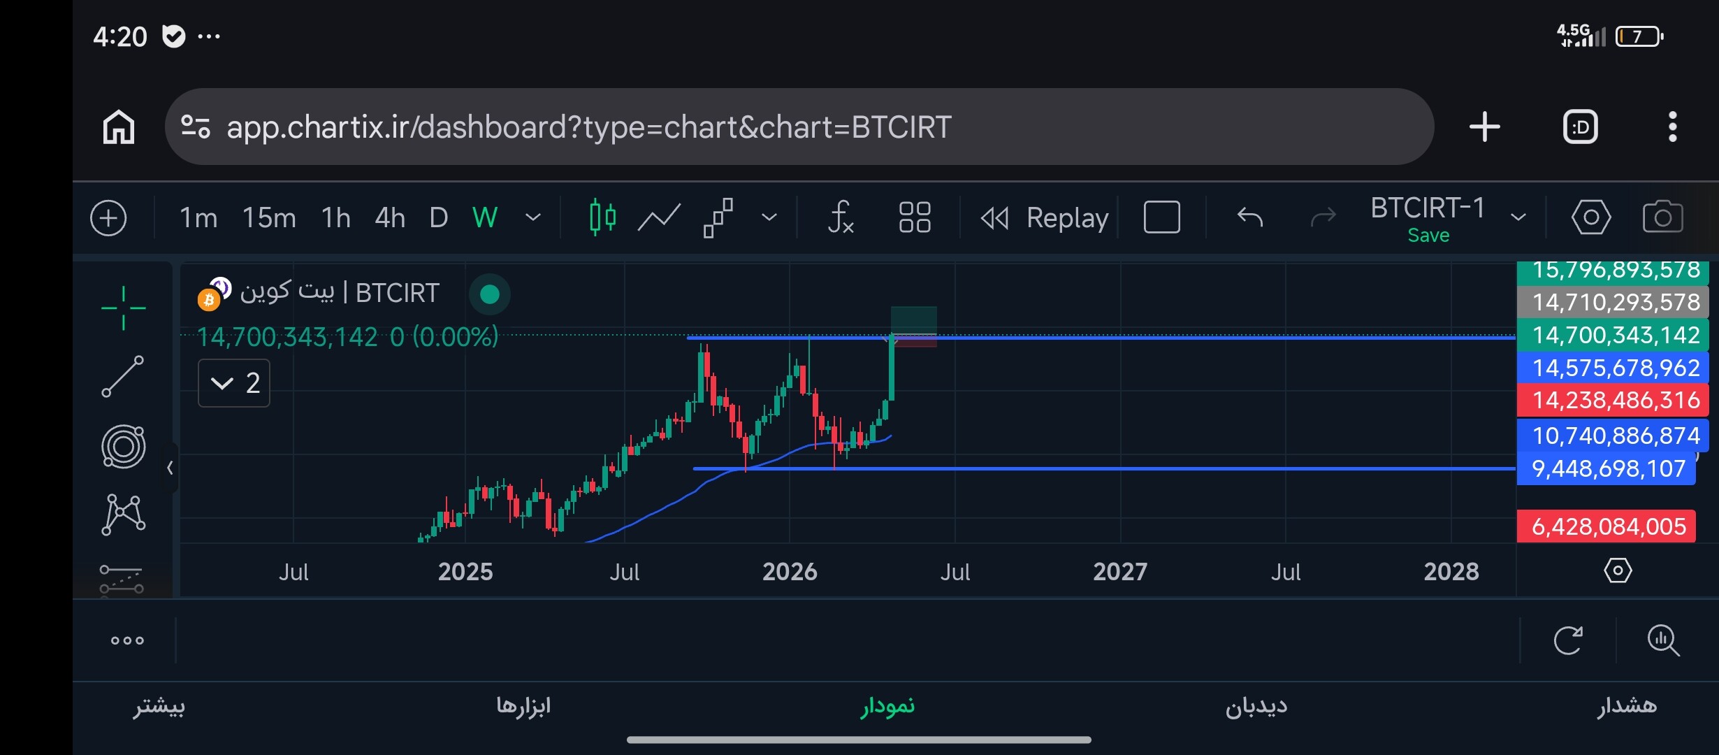Expand the indicator legend showing 2
1719x755 pixels.
click(234, 383)
